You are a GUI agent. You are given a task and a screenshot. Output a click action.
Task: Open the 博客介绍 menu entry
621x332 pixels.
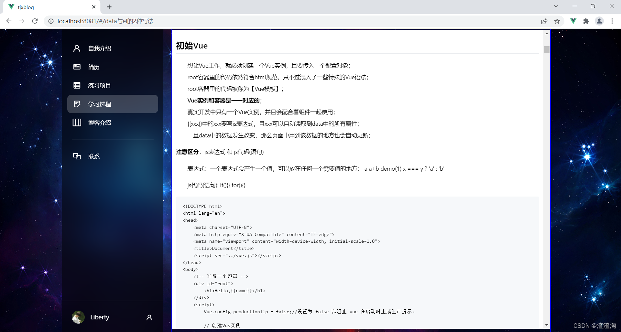point(113,123)
